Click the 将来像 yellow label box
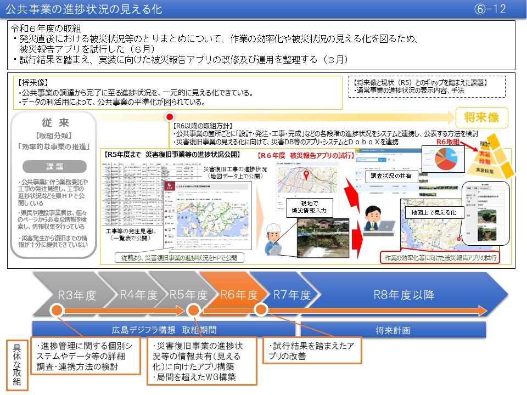This screenshot has width=527, height=395. (481, 117)
